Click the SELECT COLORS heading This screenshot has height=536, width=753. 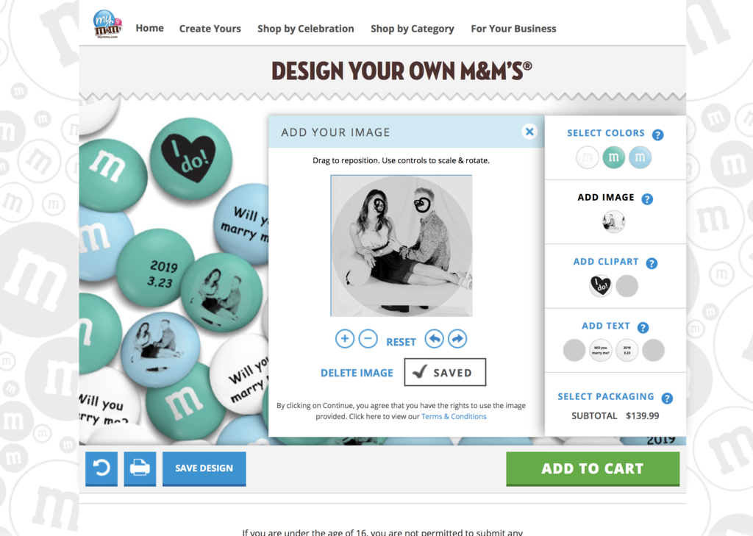pos(606,133)
